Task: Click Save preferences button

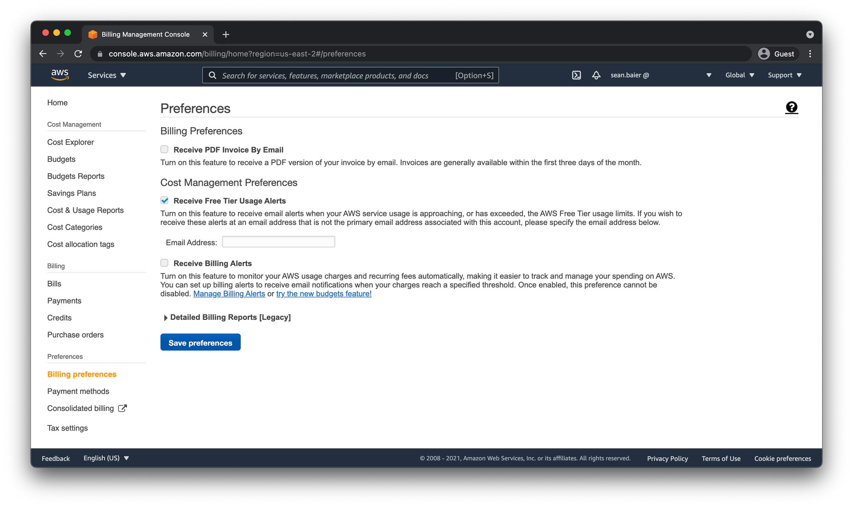Action: pos(200,342)
